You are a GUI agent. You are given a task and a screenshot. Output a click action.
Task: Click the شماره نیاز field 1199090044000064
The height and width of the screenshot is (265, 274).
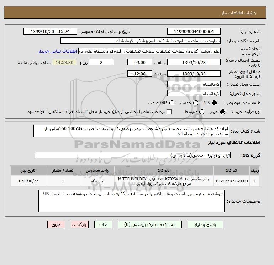pyautogui.click(x=194, y=31)
